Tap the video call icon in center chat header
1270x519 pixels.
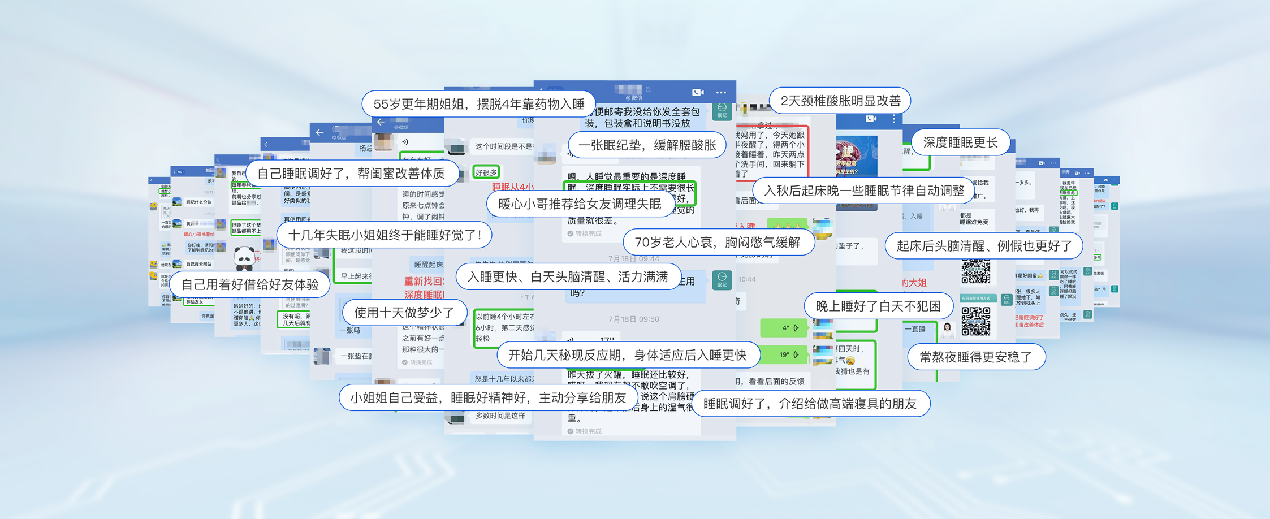698,92
